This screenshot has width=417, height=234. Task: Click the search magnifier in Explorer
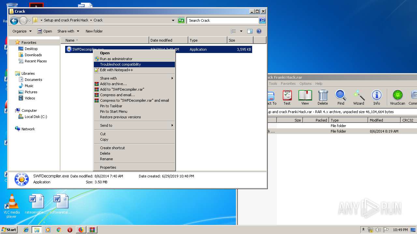(x=262, y=20)
